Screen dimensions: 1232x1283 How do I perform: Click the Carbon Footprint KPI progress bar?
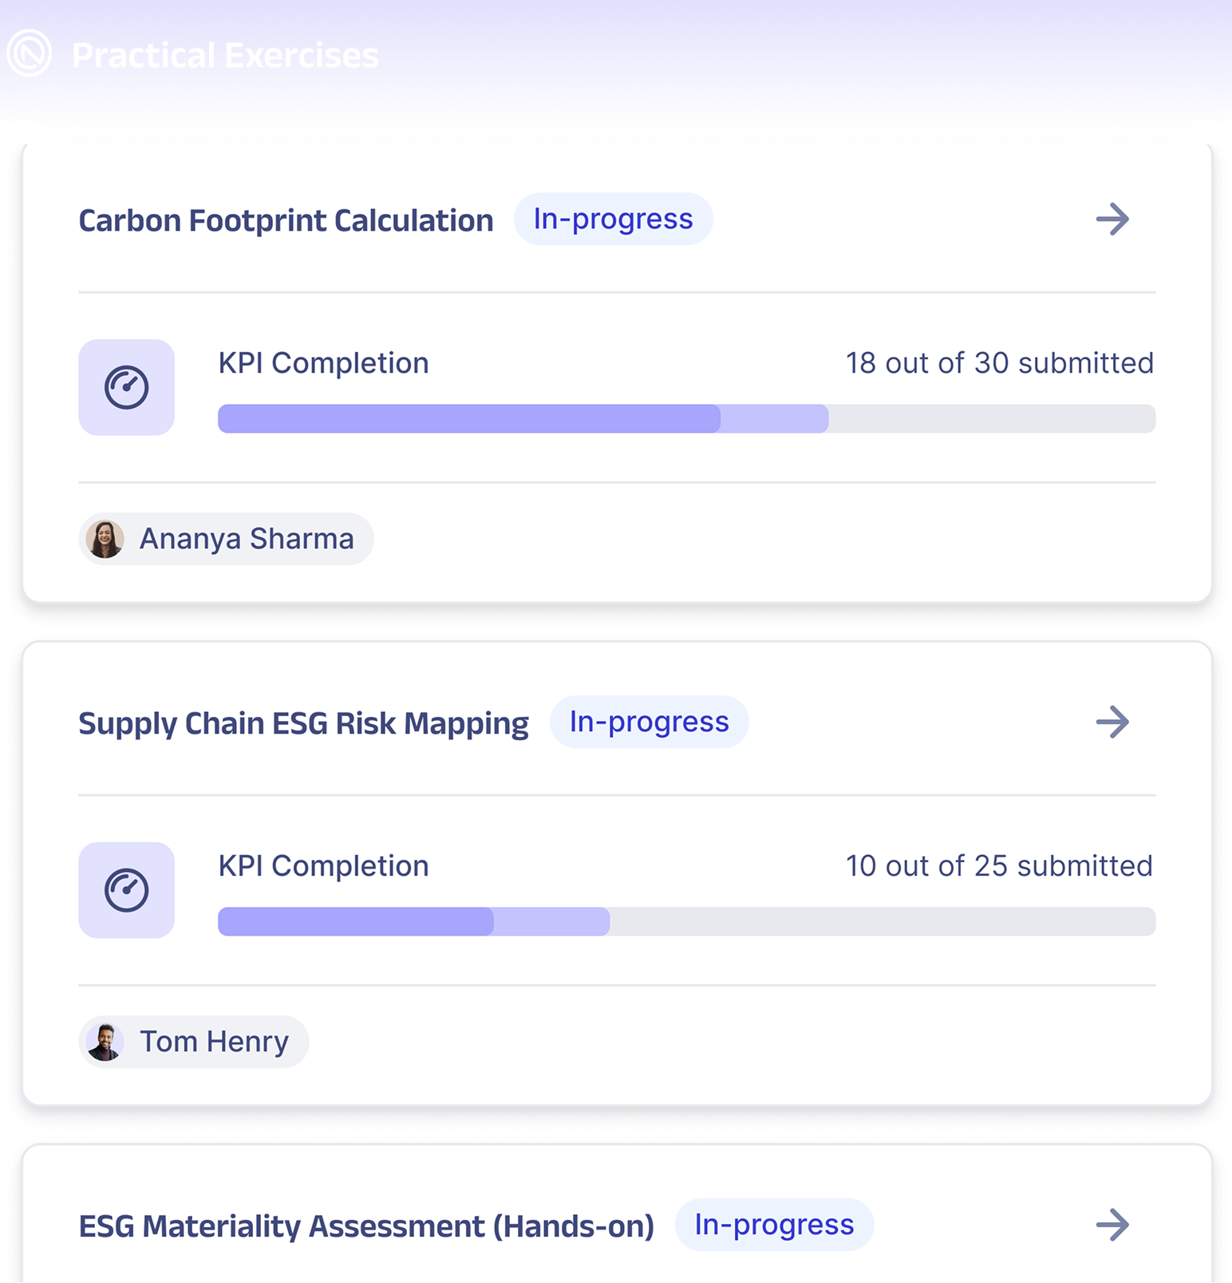click(x=686, y=419)
